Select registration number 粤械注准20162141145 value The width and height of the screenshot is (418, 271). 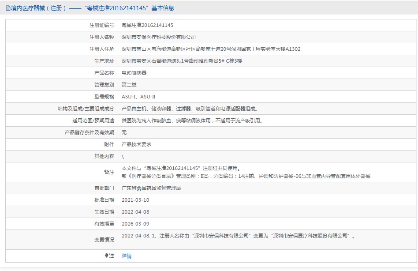(147, 25)
